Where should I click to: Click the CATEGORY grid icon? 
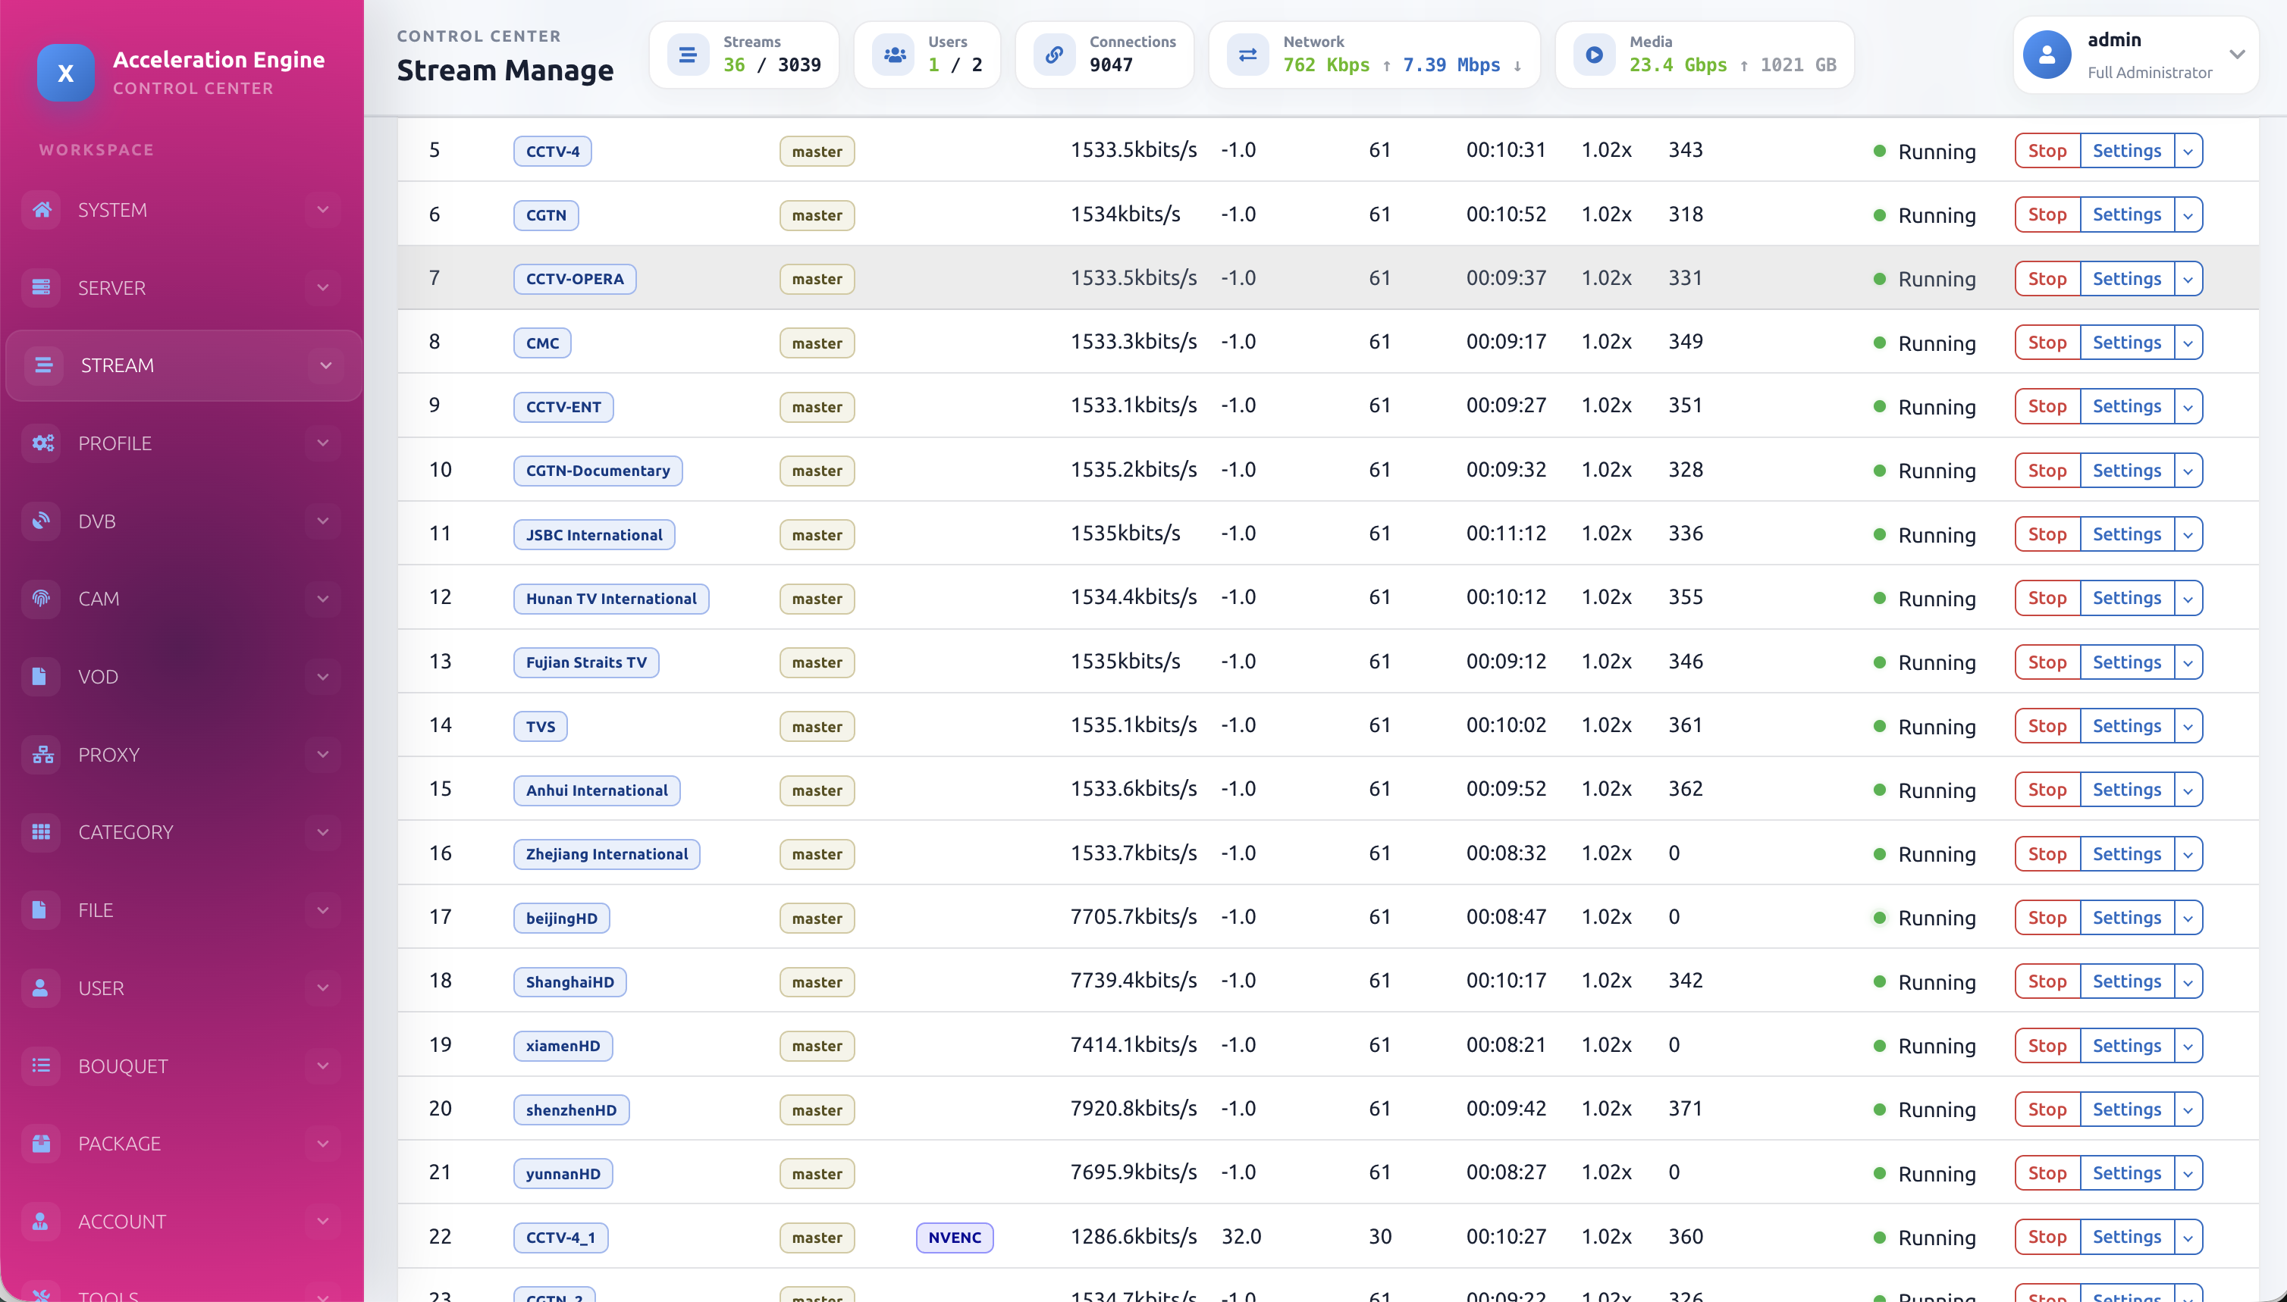click(41, 831)
